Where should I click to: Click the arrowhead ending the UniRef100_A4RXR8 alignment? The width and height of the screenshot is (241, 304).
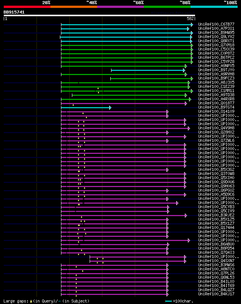[190, 99]
